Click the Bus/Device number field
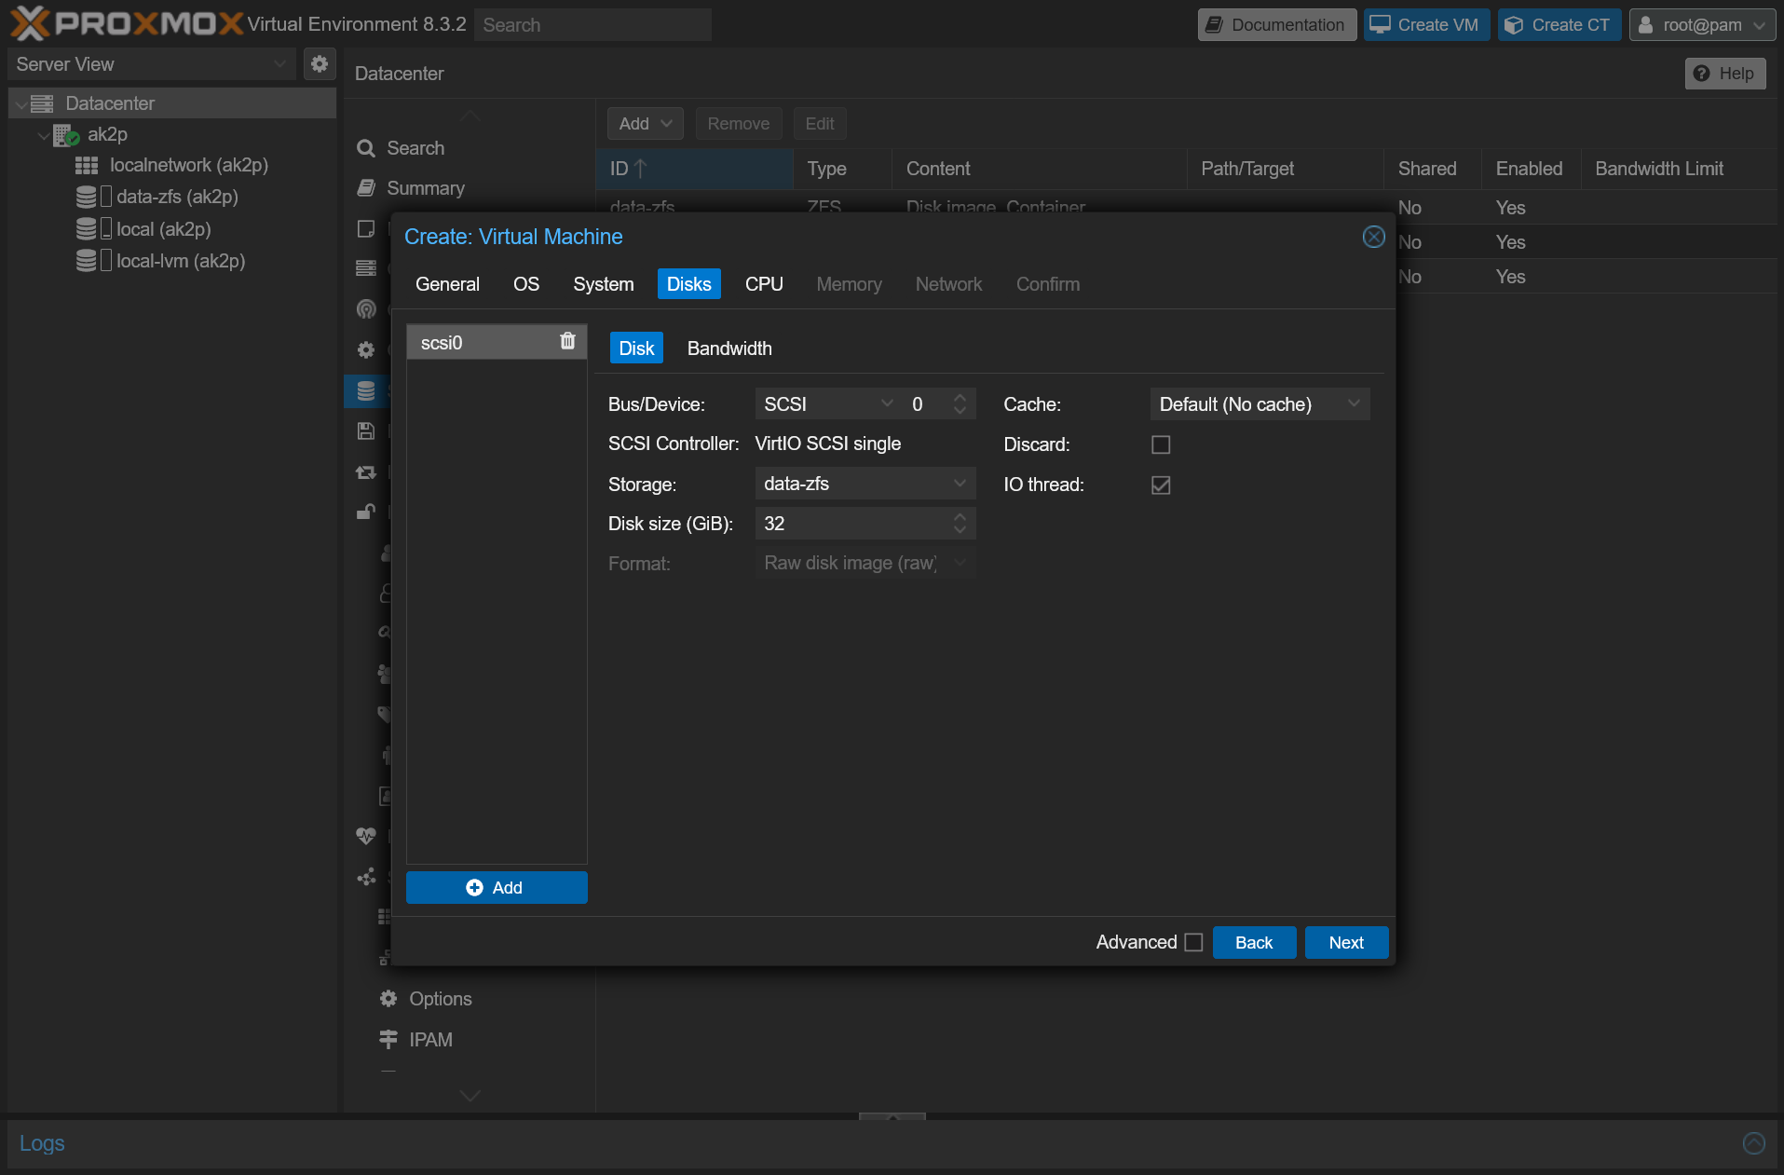This screenshot has width=1784, height=1175. (x=926, y=404)
